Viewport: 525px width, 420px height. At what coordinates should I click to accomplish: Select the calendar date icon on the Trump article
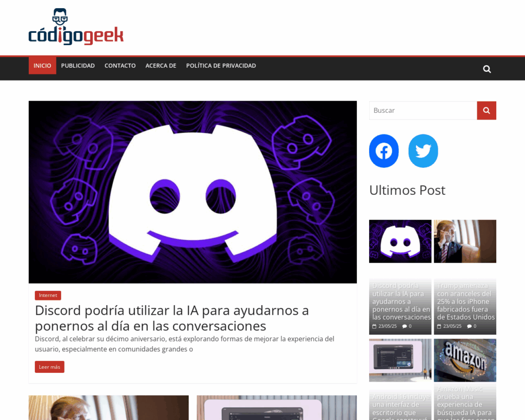click(x=438, y=326)
